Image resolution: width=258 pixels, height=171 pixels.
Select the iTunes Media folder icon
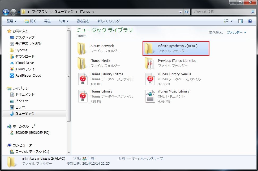[81, 63]
